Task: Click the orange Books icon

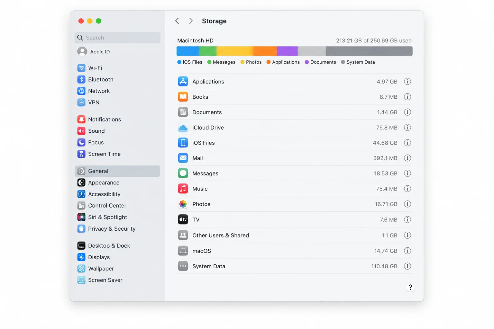Action: (x=183, y=97)
